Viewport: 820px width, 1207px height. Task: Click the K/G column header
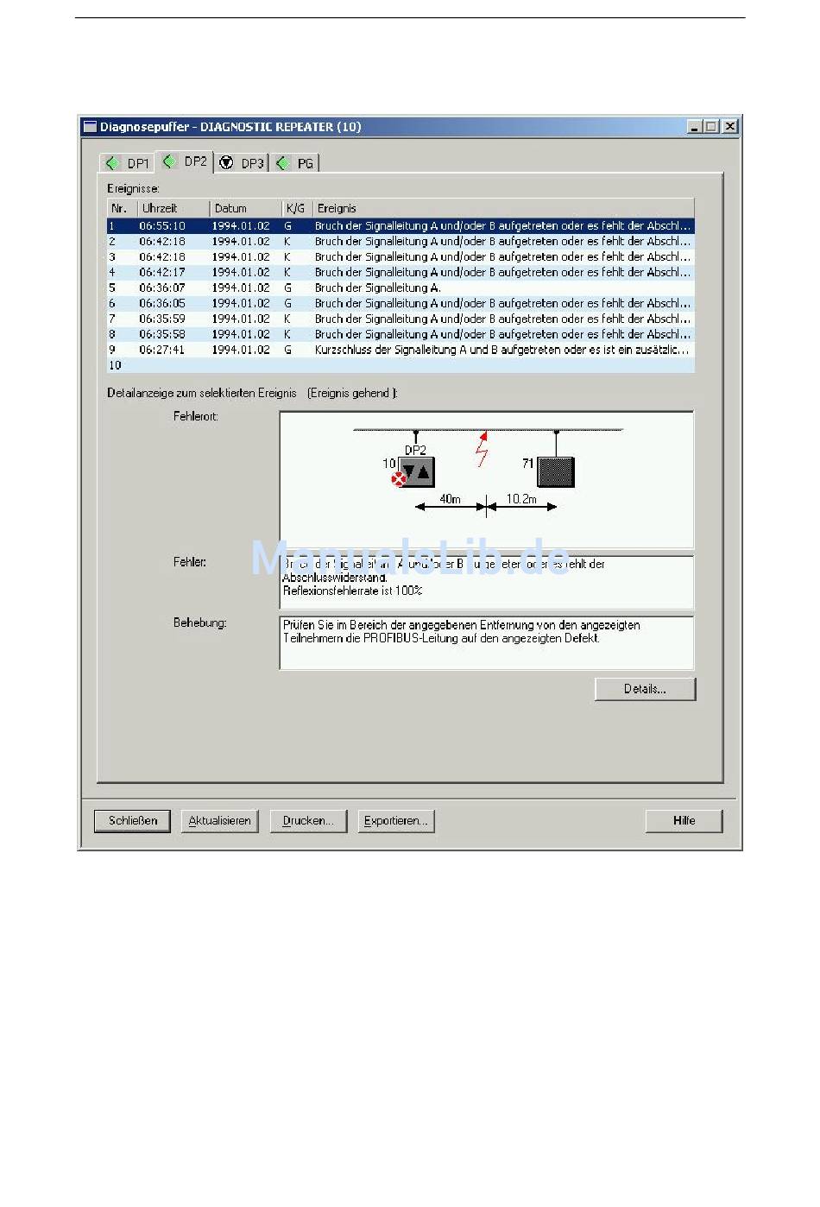[x=297, y=208]
